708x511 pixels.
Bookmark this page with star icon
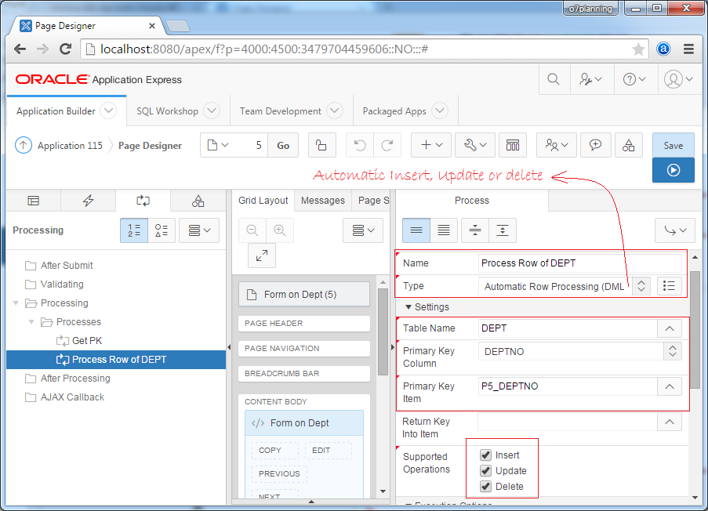pos(638,49)
